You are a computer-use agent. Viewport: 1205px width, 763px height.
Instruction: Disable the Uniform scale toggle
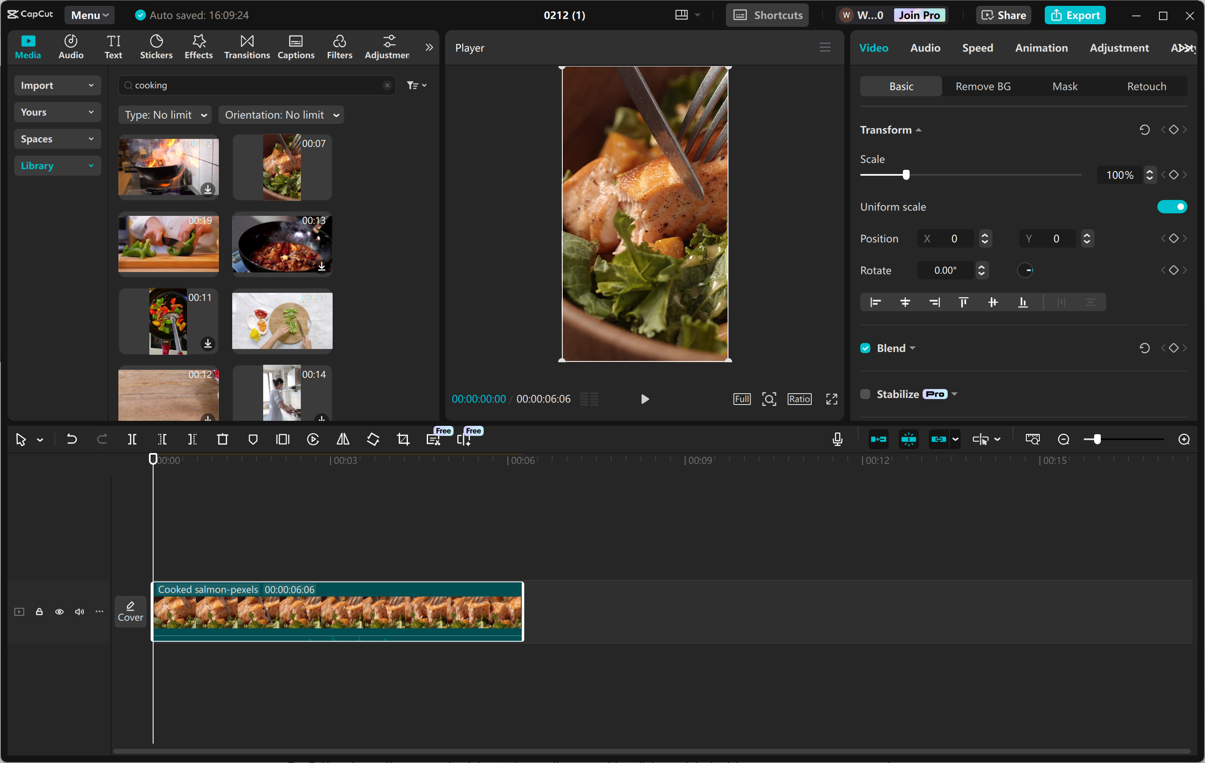click(1172, 206)
